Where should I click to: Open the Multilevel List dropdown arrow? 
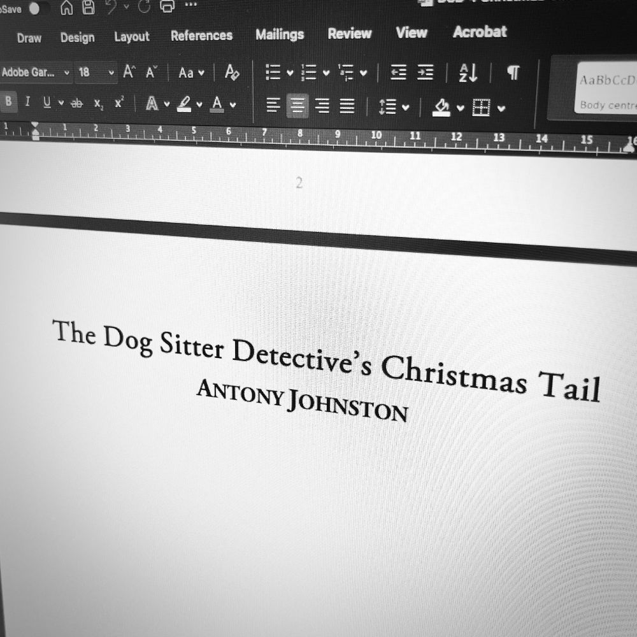pyautogui.click(x=364, y=73)
